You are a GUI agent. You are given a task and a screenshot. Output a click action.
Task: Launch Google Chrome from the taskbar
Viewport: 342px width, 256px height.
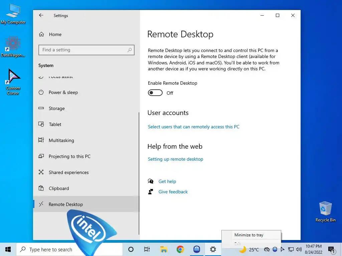coord(180,249)
